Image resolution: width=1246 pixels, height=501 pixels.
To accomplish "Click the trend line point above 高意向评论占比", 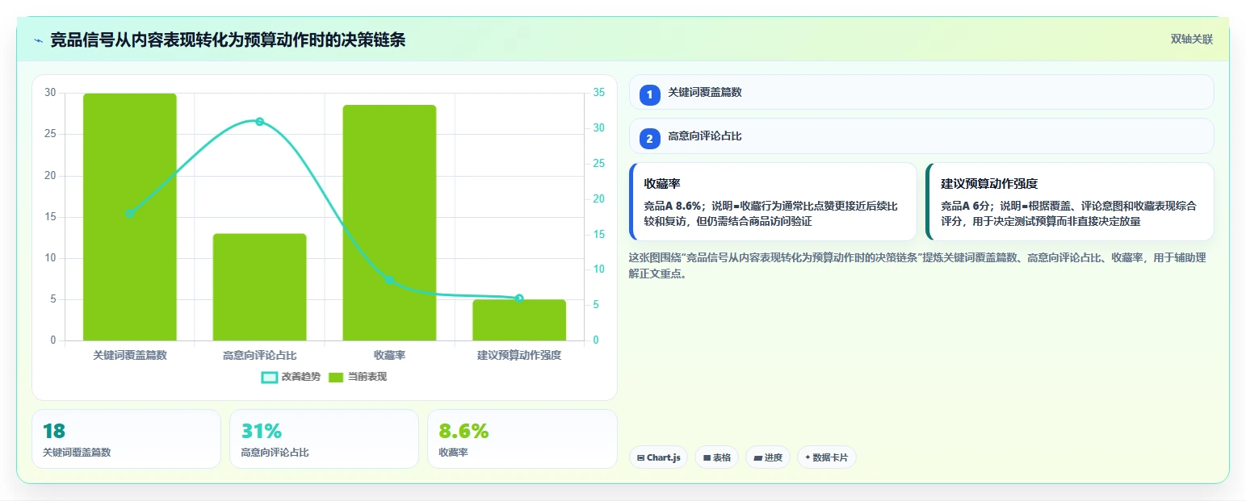I will tap(260, 122).
